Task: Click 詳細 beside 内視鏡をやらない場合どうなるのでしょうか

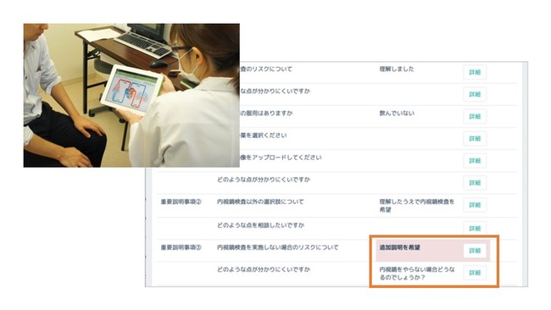Action: (475, 273)
